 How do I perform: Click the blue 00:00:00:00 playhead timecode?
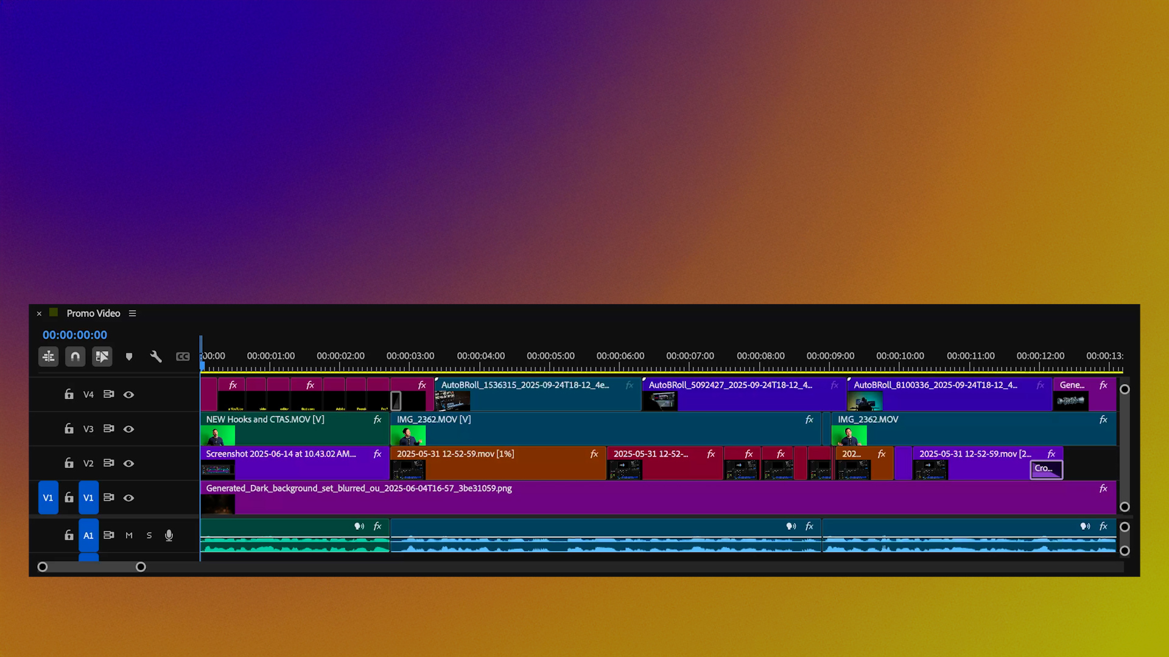[x=75, y=335]
